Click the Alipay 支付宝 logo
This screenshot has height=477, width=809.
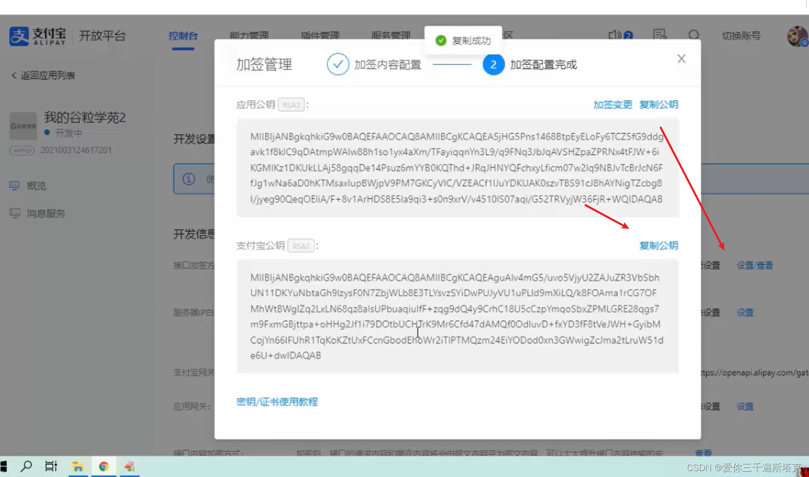38,36
